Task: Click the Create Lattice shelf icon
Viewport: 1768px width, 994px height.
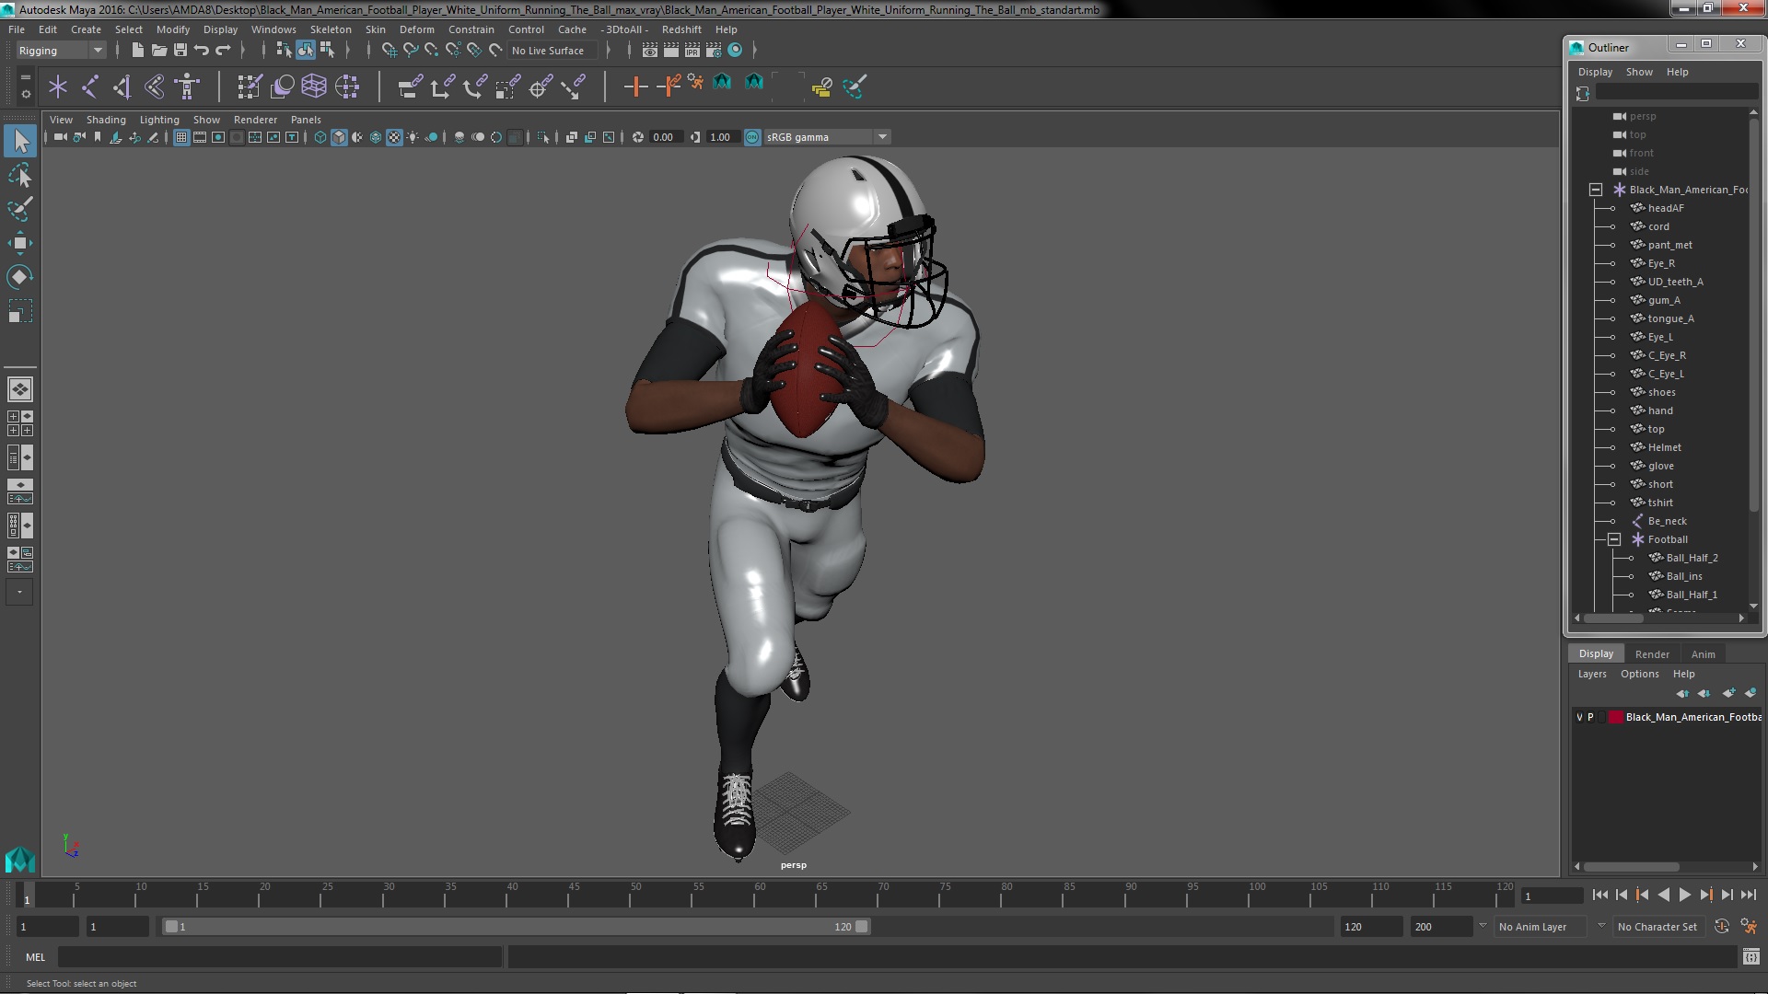Action: pos(314,87)
